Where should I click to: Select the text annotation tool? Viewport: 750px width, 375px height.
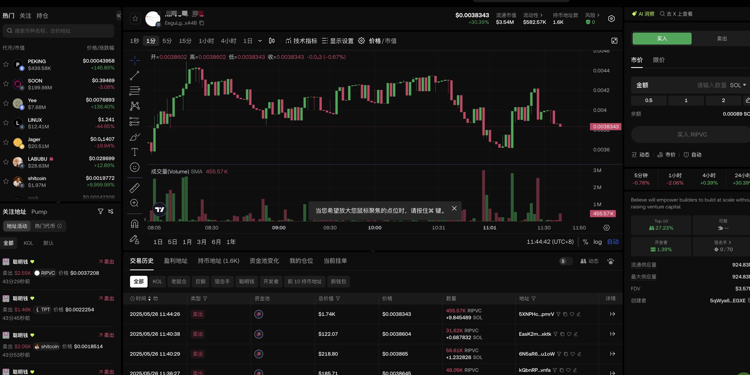(x=134, y=152)
